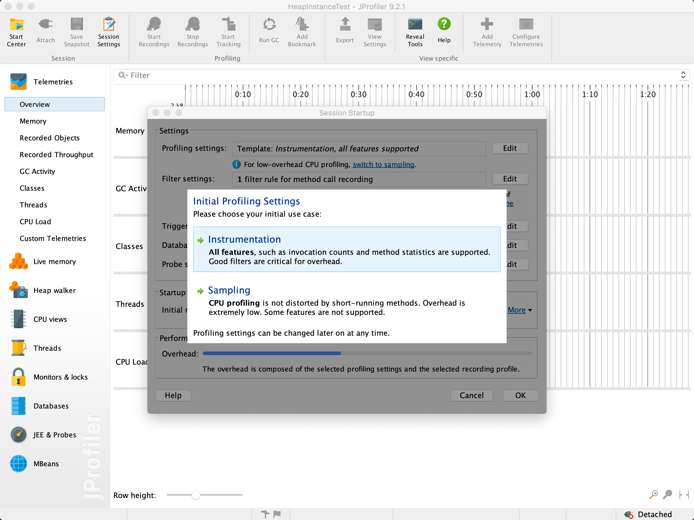Screen dimensions: 694x520
Task: Click the zoom out magnifier icon
Action: [x=667, y=495]
